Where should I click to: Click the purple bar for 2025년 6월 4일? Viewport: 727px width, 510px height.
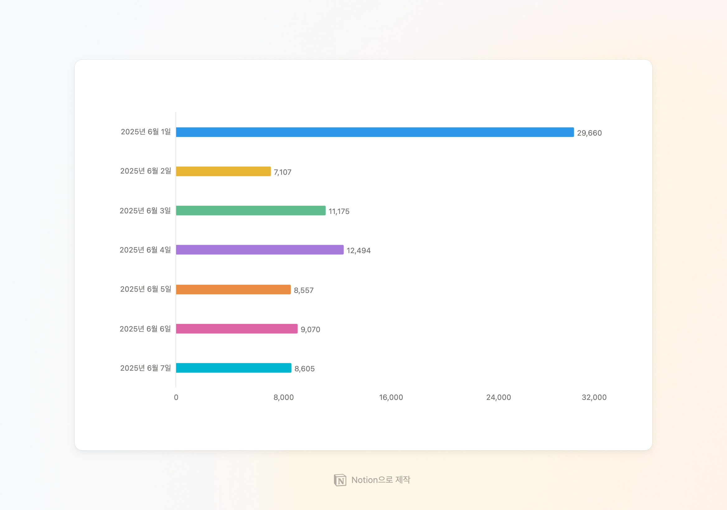click(x=260, y=250)
